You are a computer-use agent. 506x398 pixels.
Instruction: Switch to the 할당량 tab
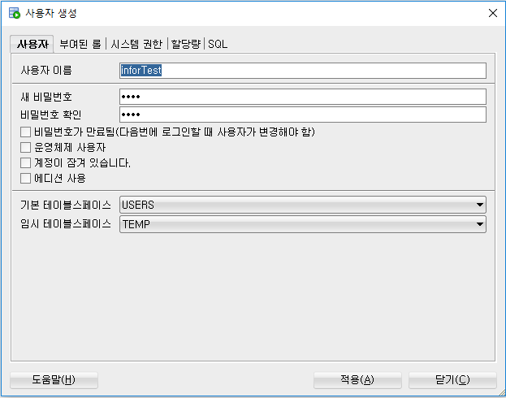tap(186, 44)
